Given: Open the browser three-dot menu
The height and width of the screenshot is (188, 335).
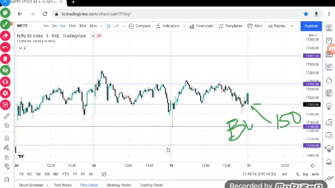Looking at the screenshot, I should (329, 14).
